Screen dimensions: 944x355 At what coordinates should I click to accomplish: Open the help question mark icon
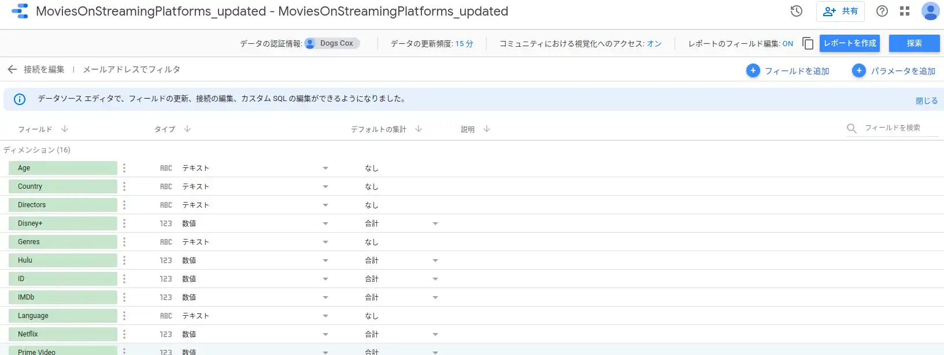click(x=882, y=11)
